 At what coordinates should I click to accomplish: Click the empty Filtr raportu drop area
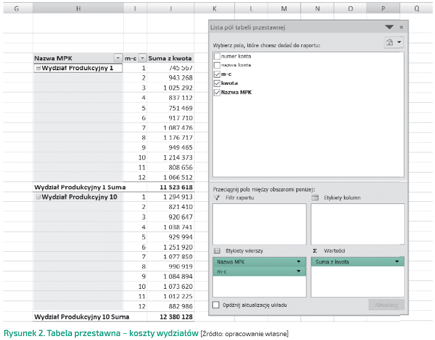(260, 224)
